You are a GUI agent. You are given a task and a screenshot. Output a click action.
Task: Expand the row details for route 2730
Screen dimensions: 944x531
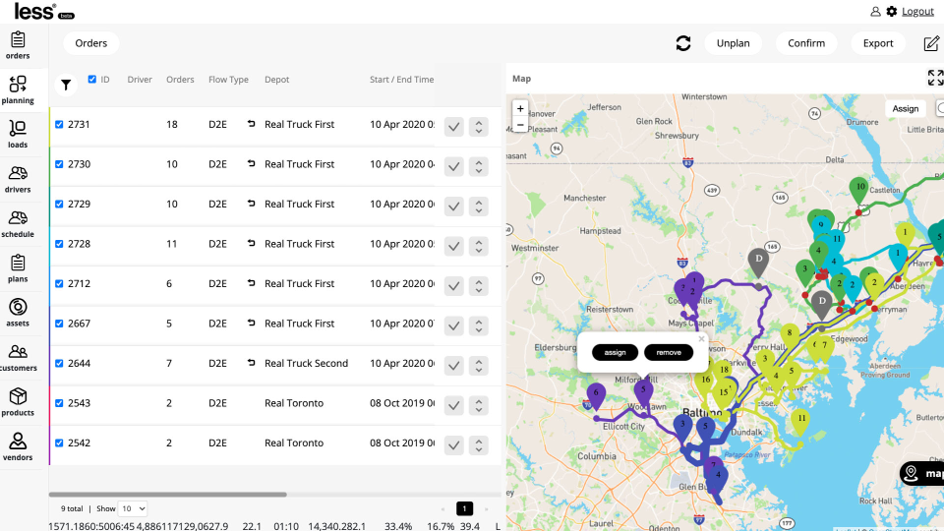(479, 167)
